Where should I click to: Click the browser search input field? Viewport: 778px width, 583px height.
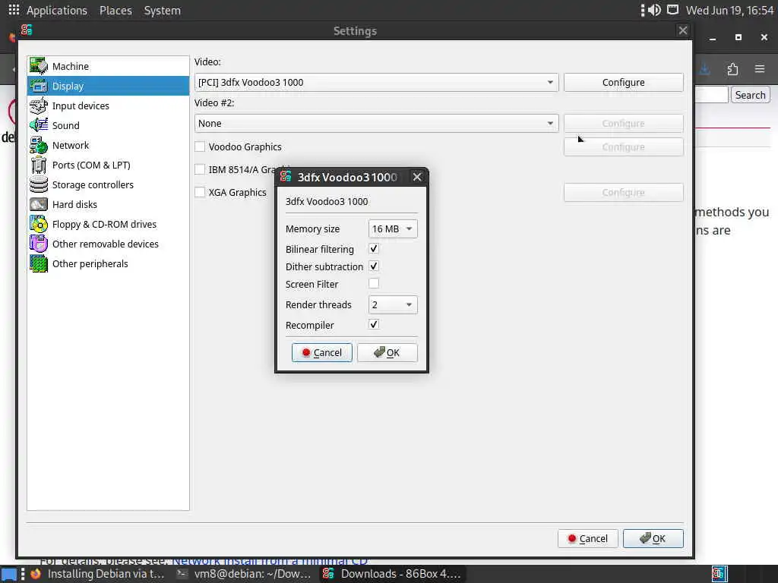[711, 95]
